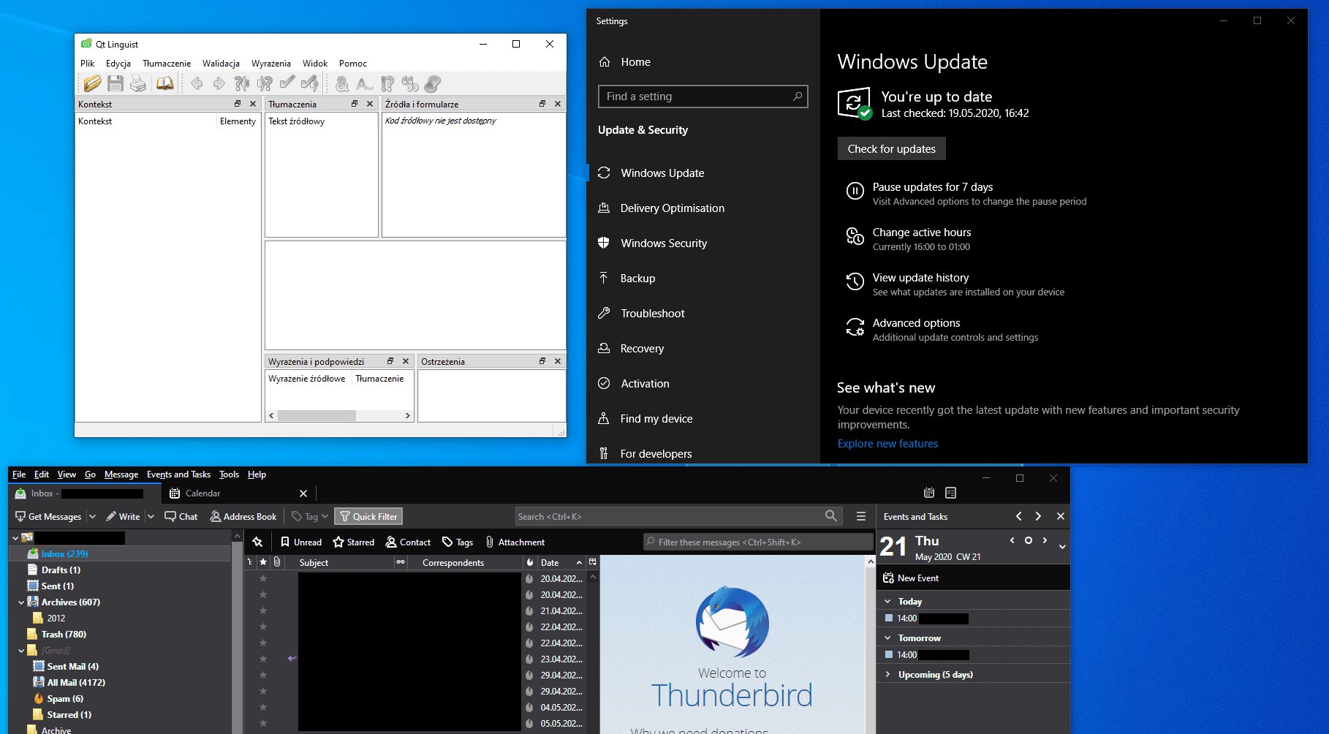Click the Next arrow icon in Qt Linguist
Viewport: 1329px width, 734px height.
(x=219, y=83)
